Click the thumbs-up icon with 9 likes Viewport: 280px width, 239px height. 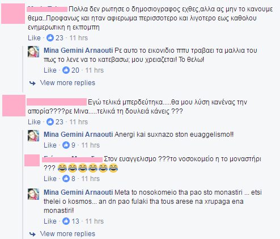click(x=66, y=145)
